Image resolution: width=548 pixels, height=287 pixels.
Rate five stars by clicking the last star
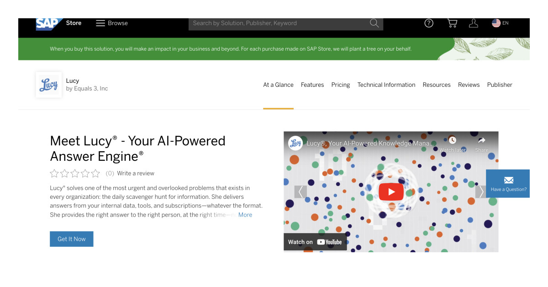click(x=95, y=173)
